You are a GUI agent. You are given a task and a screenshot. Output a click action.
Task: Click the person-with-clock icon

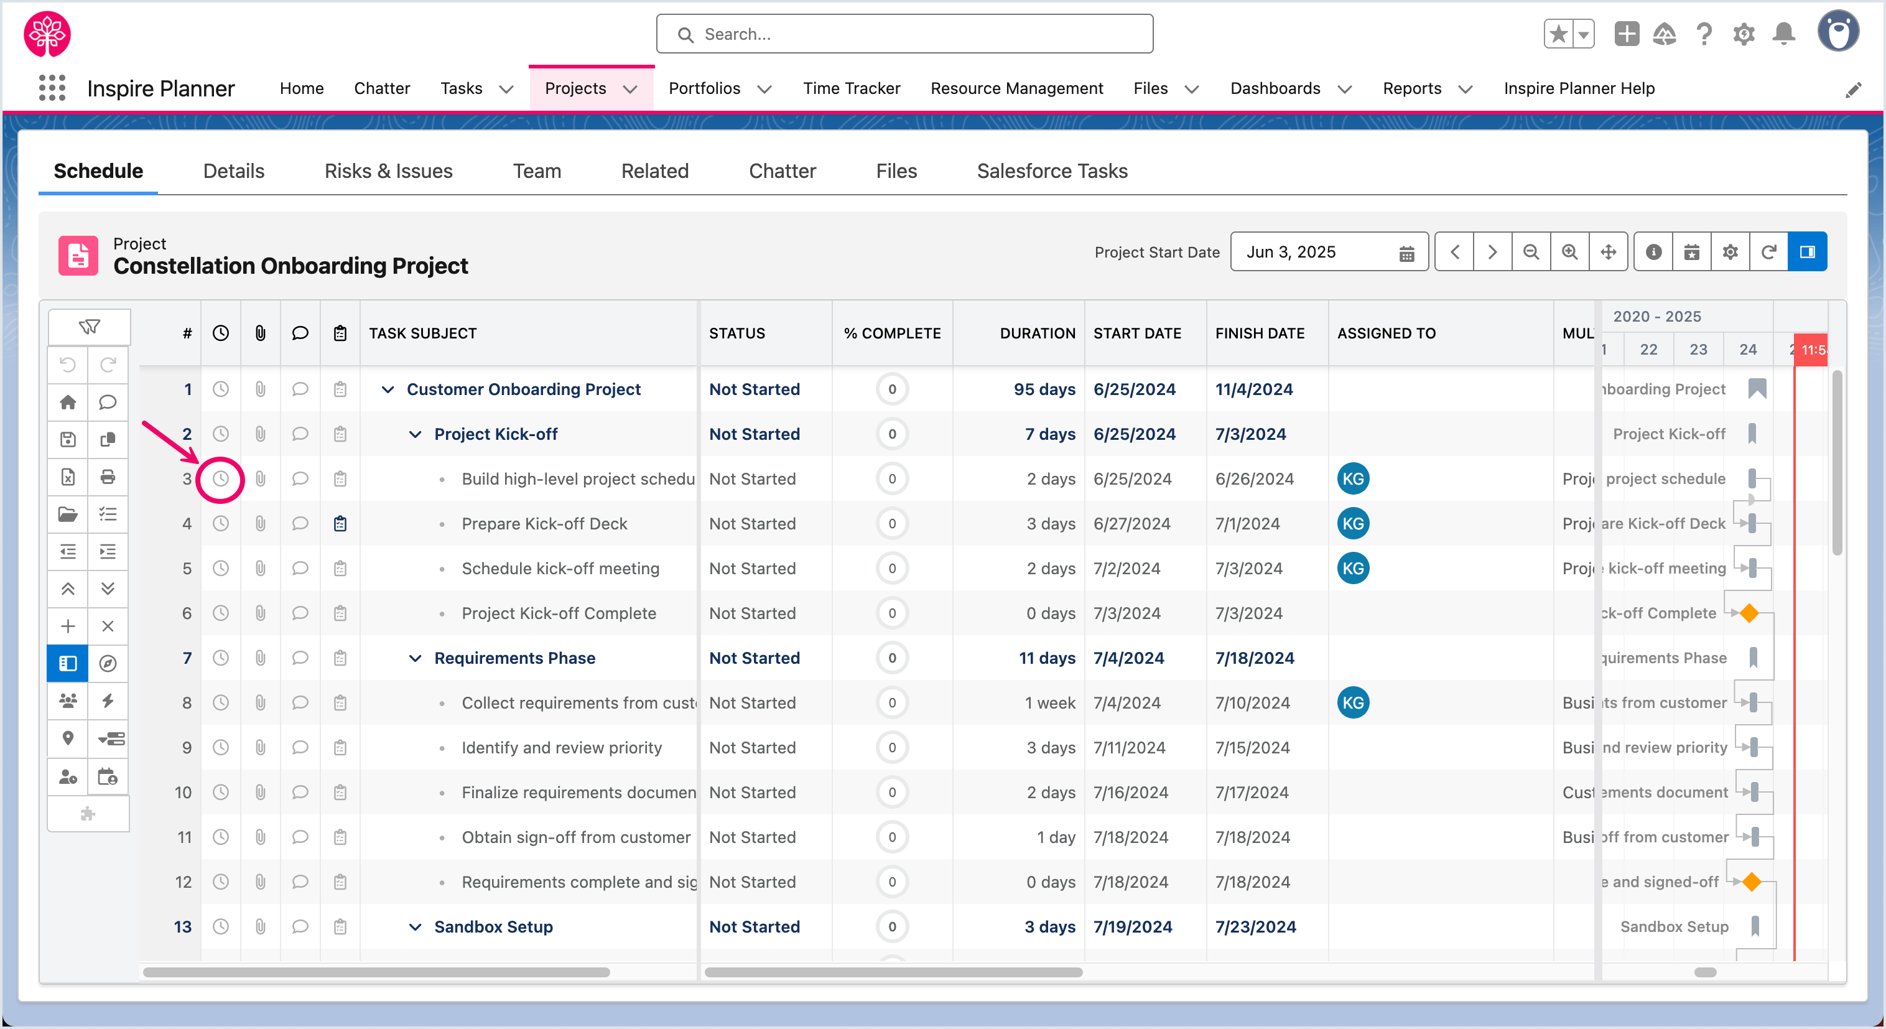pyautogui.click(x=68, y=776)
